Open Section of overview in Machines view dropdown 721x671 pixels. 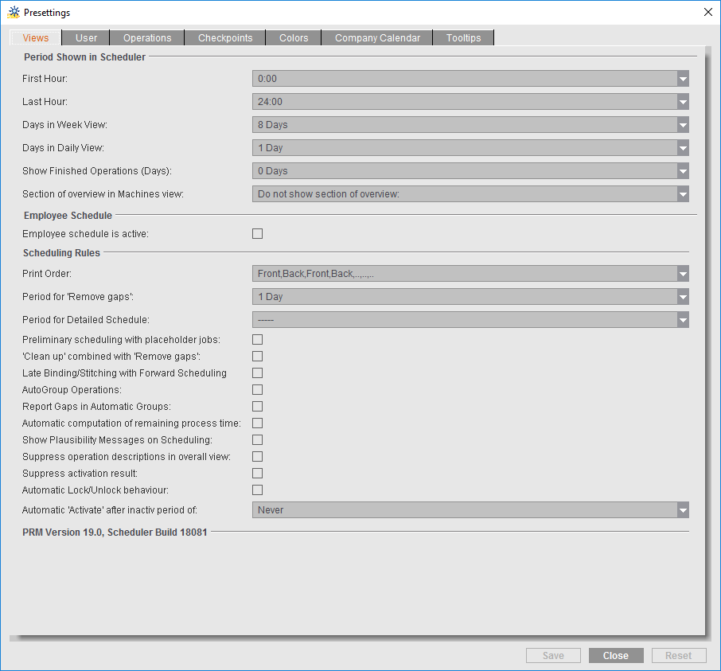pos(470,194)
